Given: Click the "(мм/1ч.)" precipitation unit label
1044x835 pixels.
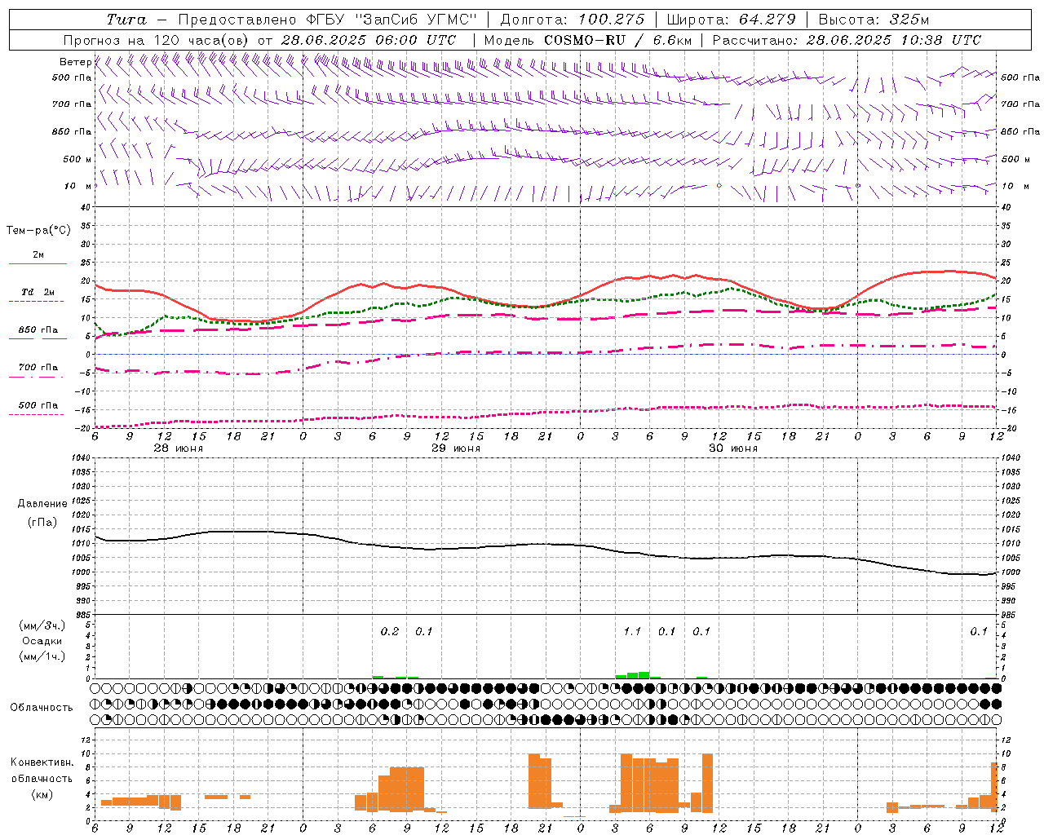Looking at the screenshot, I should [x=42, y=656].
